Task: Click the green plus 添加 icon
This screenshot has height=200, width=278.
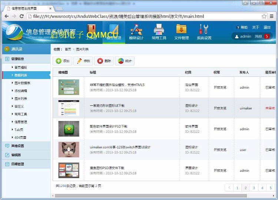Action: 58,61
